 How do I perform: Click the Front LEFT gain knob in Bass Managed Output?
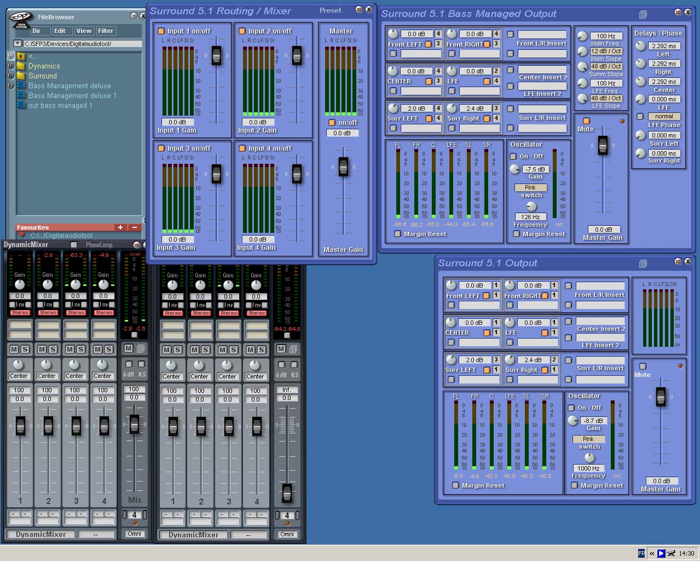[x=393, y=34]
